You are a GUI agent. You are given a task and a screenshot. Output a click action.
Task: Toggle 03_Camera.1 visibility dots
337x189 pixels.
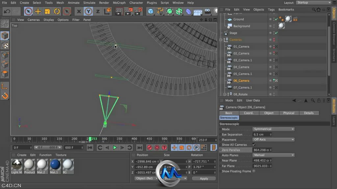pyautogui.click(x=274, y=60)
